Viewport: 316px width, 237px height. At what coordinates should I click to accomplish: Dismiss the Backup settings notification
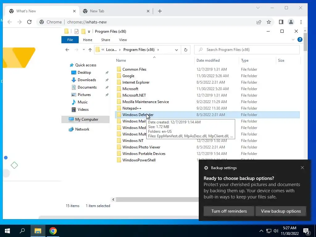[302, 168]
